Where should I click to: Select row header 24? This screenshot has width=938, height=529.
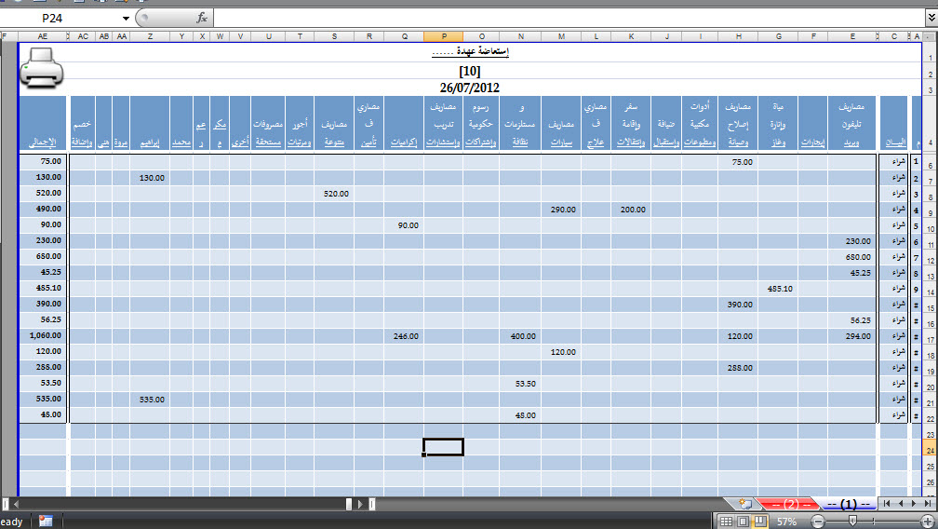pos(930,450)
